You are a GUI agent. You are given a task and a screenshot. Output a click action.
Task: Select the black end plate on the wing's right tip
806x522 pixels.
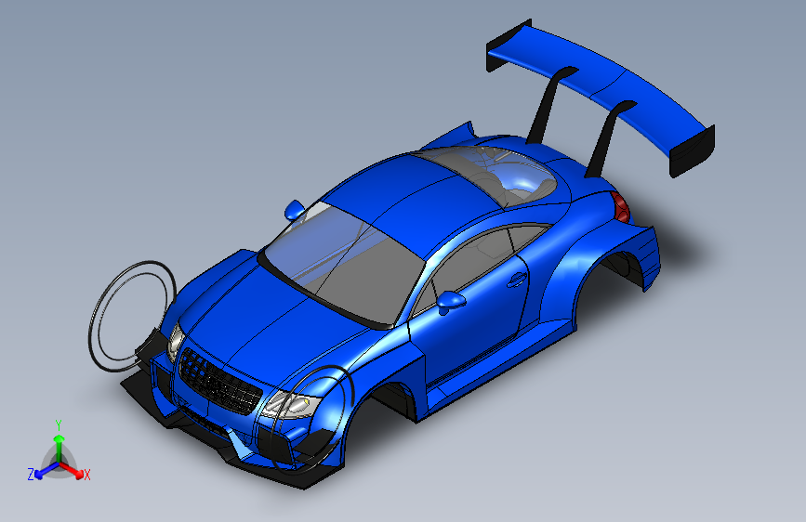(693, 150)
